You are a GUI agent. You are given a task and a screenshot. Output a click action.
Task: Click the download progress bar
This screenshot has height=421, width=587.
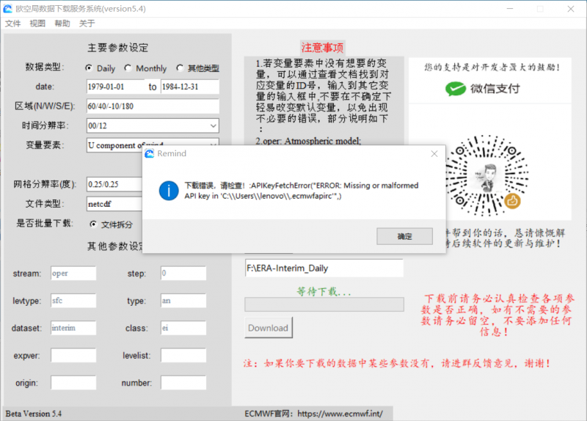coord(324,304)
